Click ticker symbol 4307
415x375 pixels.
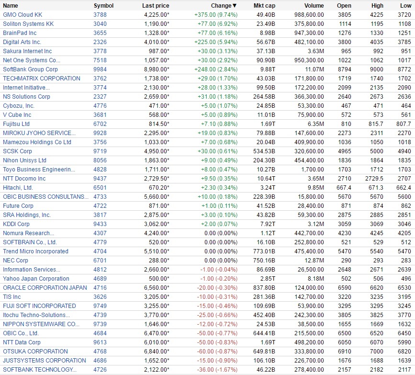coord(100,233)
